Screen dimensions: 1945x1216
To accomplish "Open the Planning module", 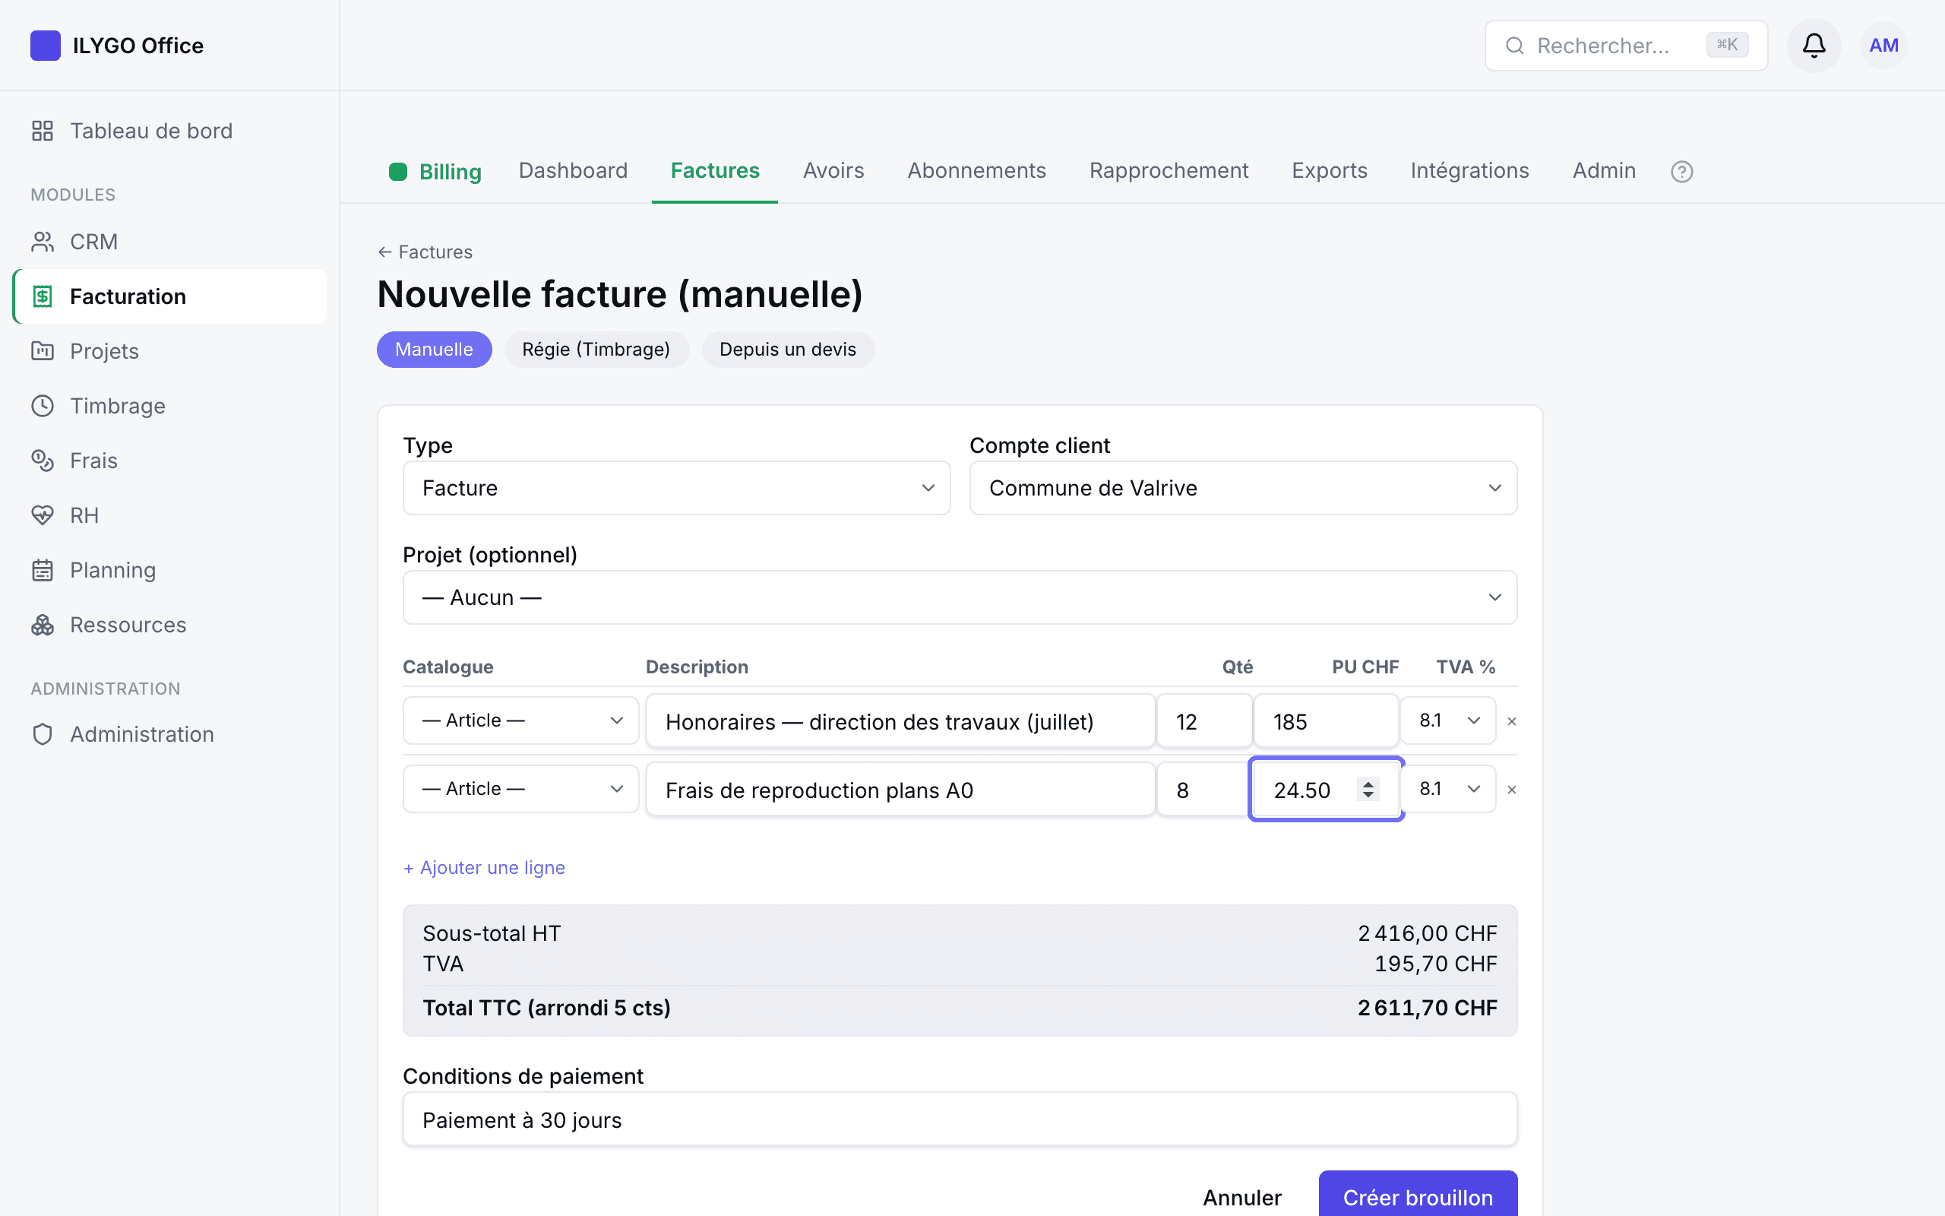I will tap(169, 569).
